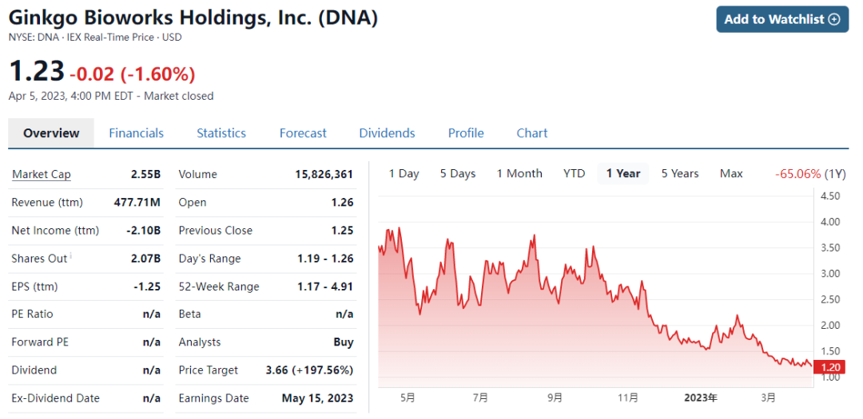Screen dimensions: 863x419
Task: Click the Market Cap link
Action: pos(41,175)
